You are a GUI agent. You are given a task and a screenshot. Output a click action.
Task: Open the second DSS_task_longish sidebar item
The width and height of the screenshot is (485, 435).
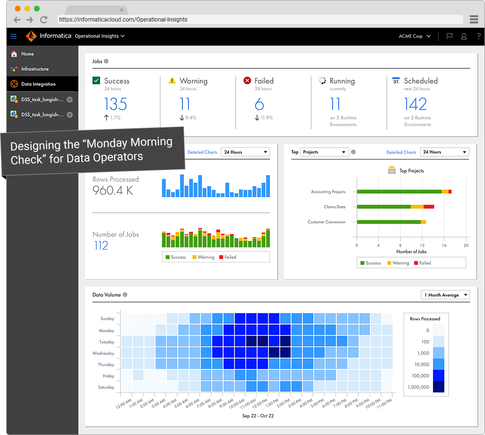pos(43,115)
